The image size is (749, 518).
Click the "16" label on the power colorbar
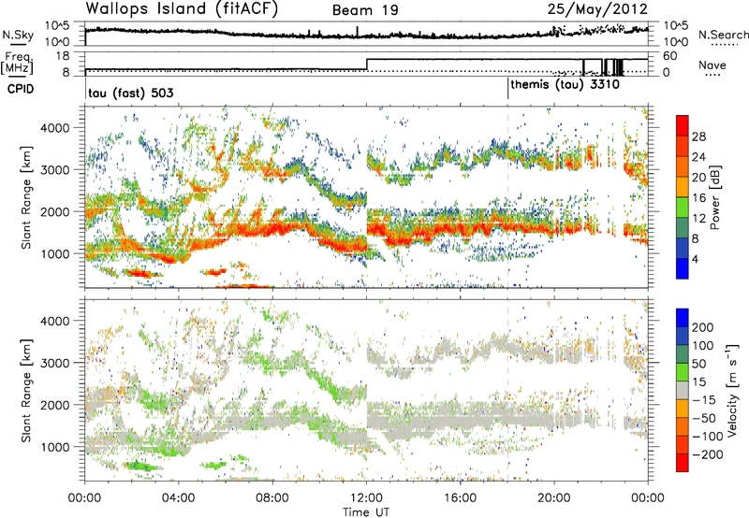point(698,198)
